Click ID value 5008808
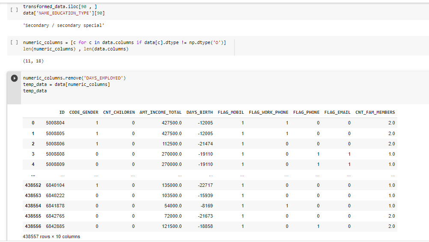The height and width of the screenshot is (242, 429). (55, 154)
